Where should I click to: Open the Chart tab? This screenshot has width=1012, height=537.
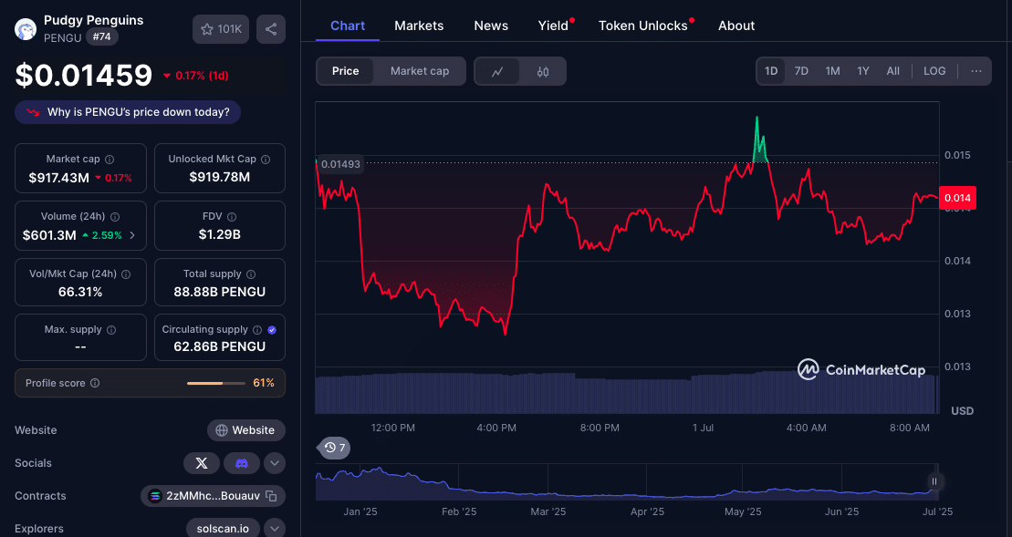click(348, 26)
